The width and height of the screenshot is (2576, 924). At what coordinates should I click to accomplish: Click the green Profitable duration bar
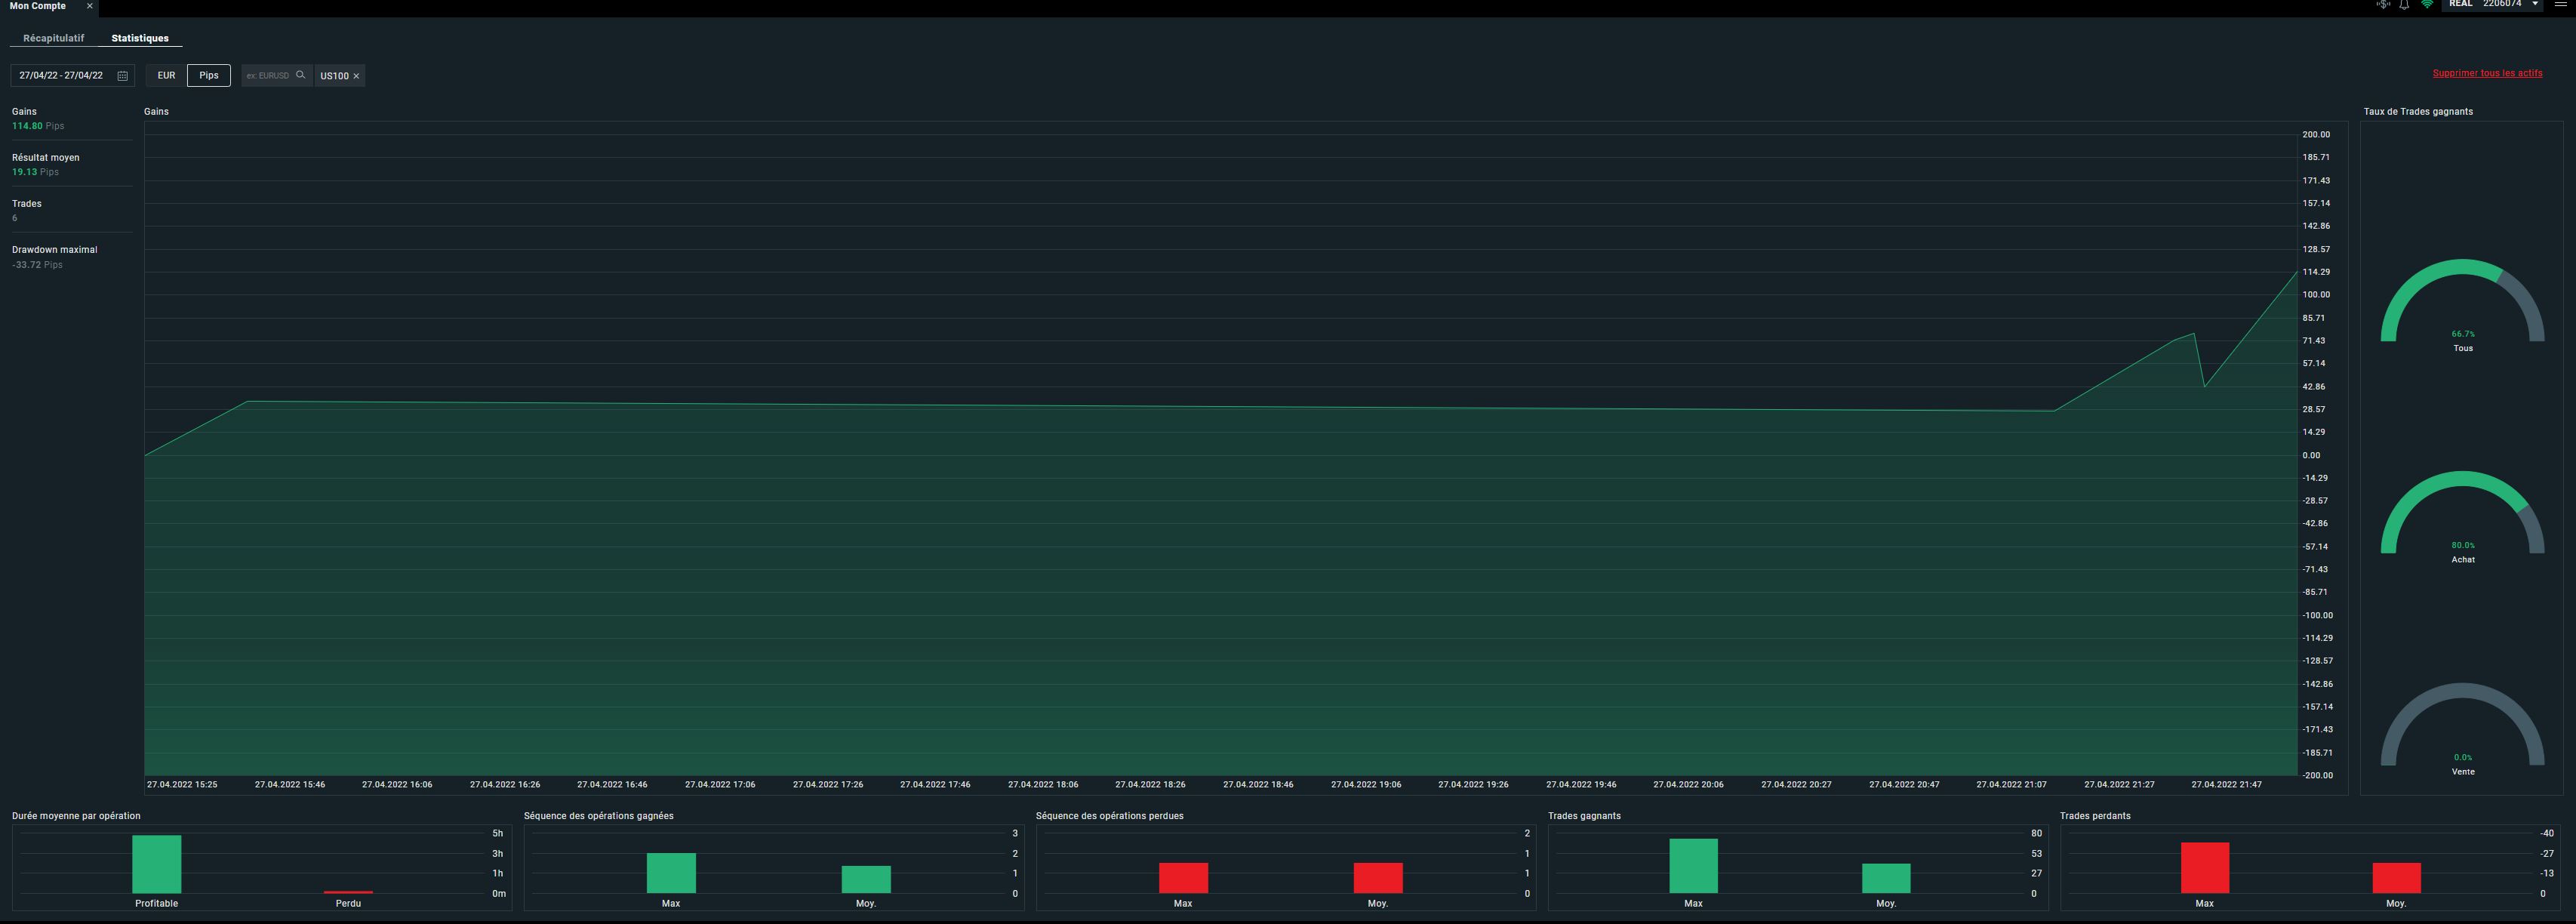[x=157, y=864]
